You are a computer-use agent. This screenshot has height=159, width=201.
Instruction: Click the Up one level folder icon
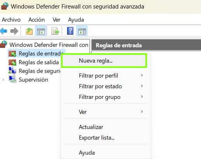click(29, 31)
